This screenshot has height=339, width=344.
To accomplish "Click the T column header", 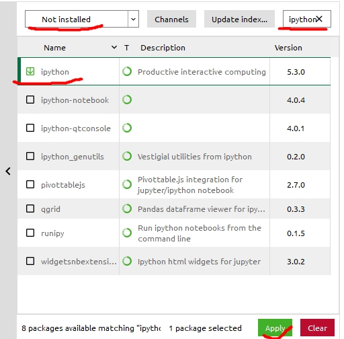I will pos(126,48).
